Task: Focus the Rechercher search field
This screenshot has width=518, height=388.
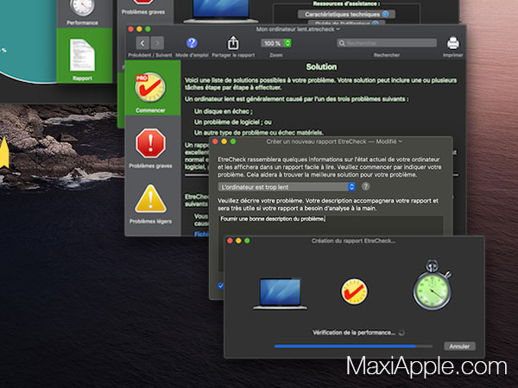Action: click(387, 43)
